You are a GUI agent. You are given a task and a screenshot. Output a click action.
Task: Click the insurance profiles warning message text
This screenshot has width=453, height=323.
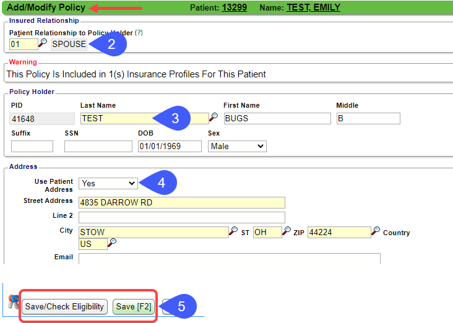(x=136, y=74)
